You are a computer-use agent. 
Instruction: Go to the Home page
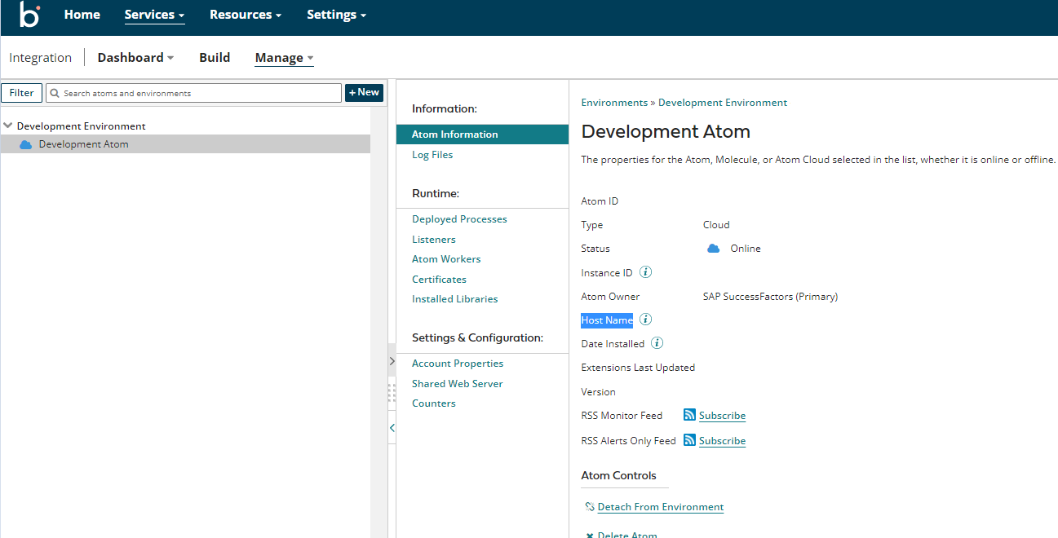point(82,15)
